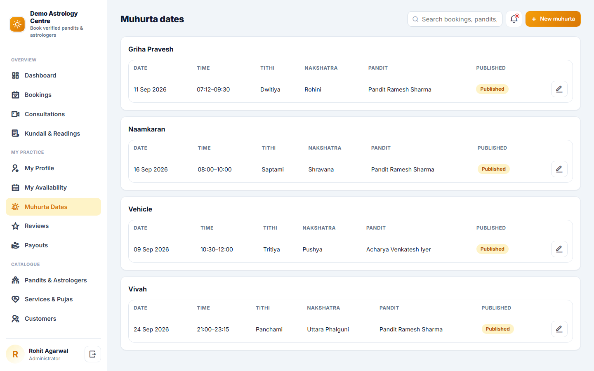Click the Kundali & Readings document icon

tap(15, 134)
